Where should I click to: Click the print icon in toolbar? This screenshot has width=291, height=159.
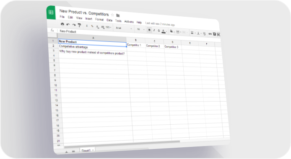tap(62, 24)
